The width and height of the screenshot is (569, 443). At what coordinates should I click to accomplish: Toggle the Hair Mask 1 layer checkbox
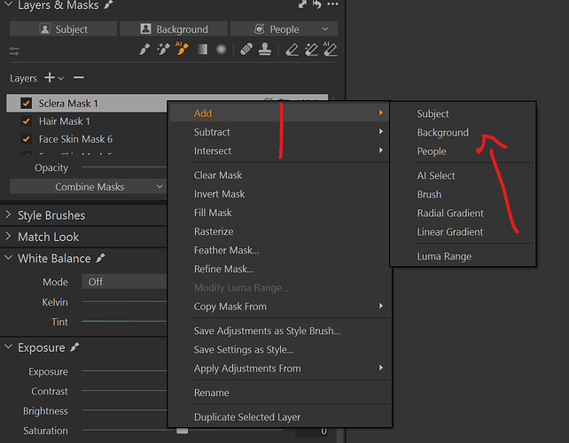(x=26, y=121)
